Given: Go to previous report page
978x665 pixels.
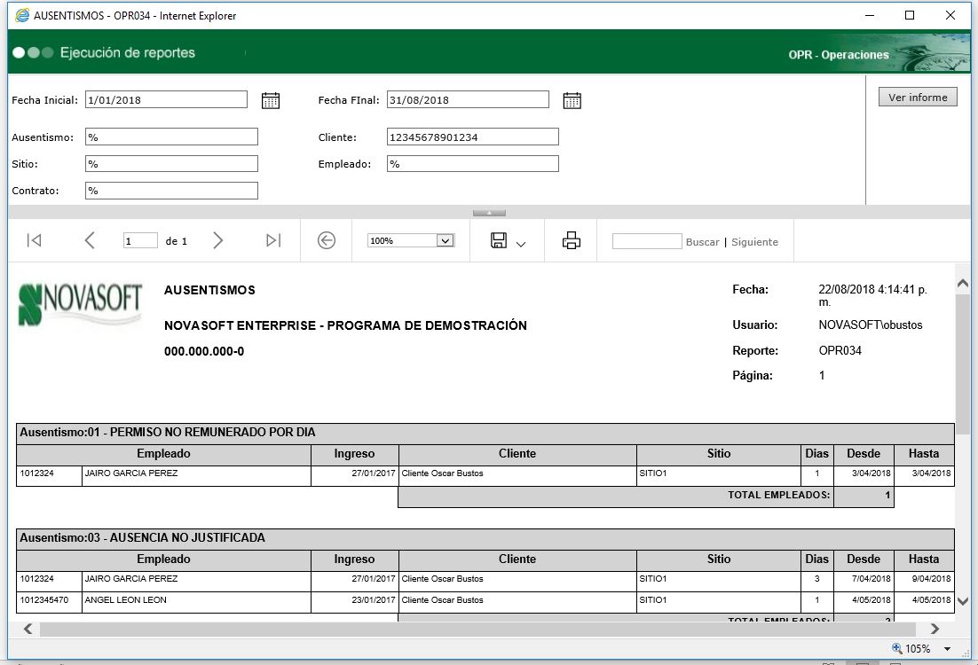Looking at the screenshot, I should click(x=90, y=240).
